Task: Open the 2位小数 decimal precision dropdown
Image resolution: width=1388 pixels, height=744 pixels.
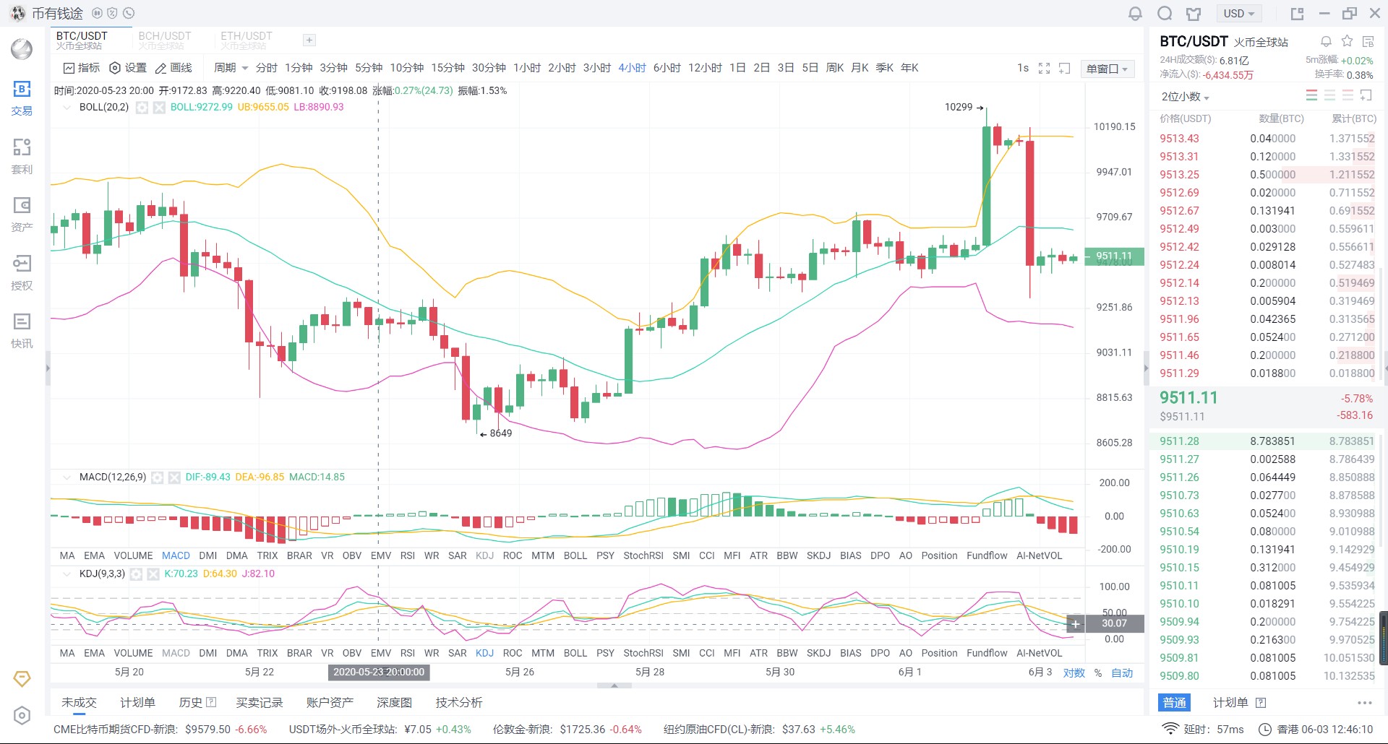Action: tap(1185, 97)
